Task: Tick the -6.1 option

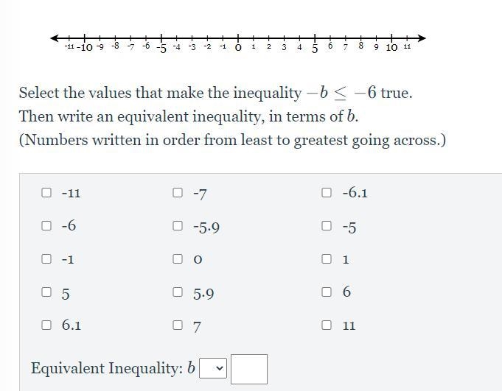Action: pyautogui.click(x=327, y=192)
